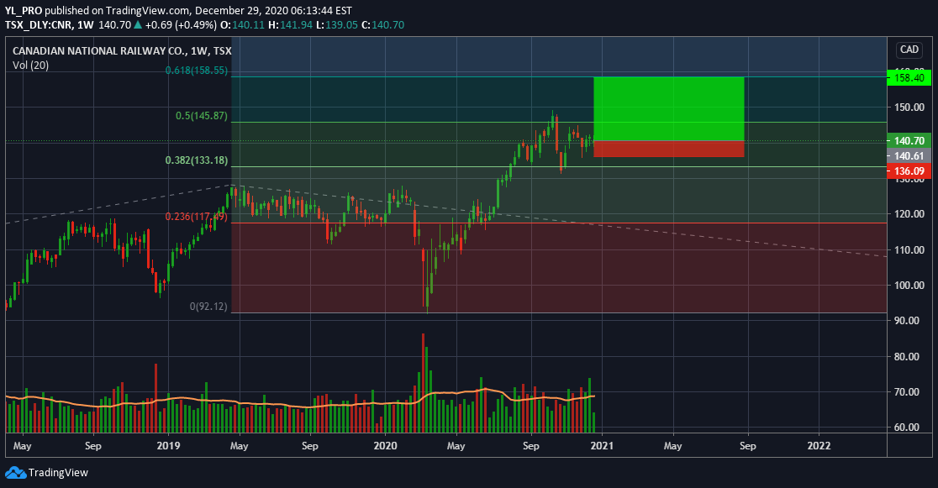Viewport: 938px width, 488px height.
Task: Click the 0.382(133.18) Fibonacci level label
Action: tap(197, 160)
